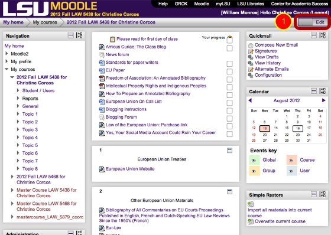Screen dimensions: 331x235
Task: Click the View Drafts gear icon
Action: tap(251, 57)
